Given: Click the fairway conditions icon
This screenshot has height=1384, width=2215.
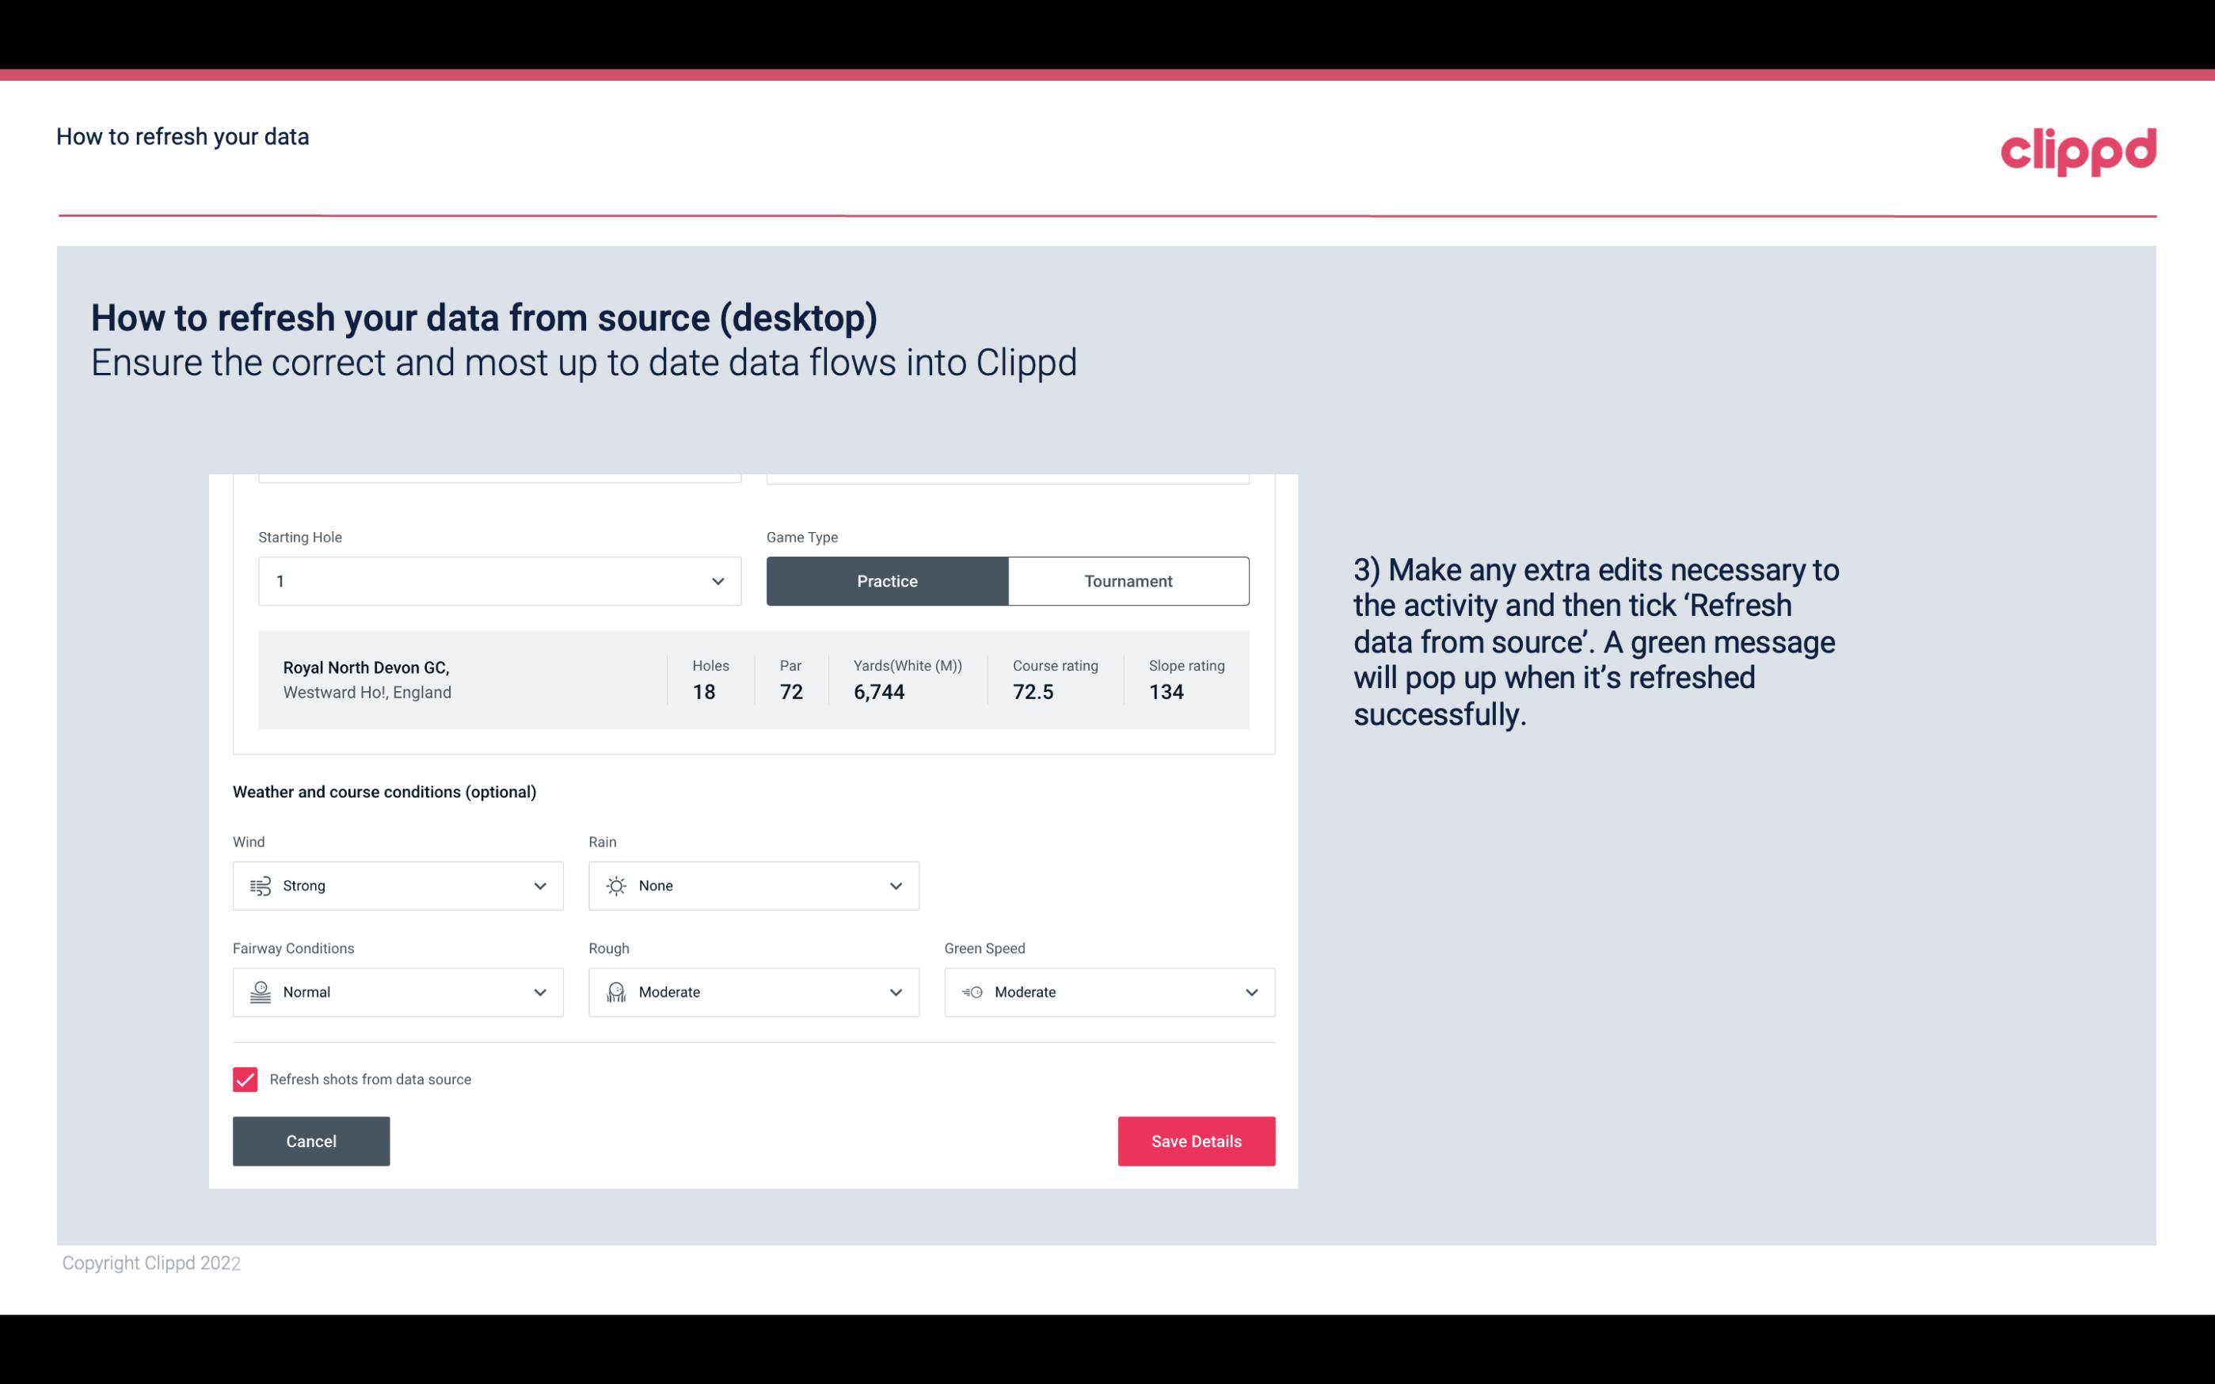Looking at the screenshot, I should point(260,992).
